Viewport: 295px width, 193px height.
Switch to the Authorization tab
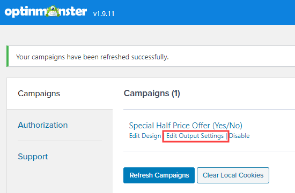pos(43,125)
